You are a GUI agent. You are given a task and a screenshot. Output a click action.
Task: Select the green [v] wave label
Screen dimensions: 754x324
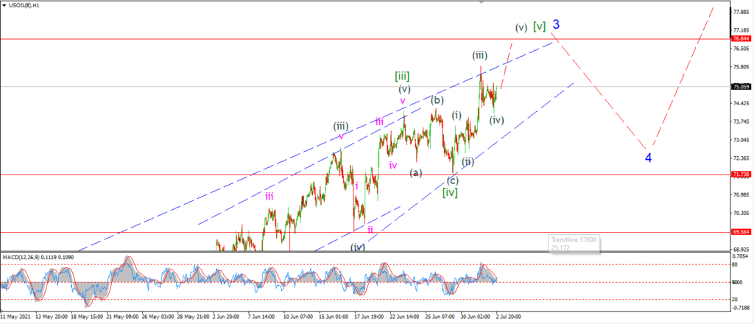click(540, 27)
